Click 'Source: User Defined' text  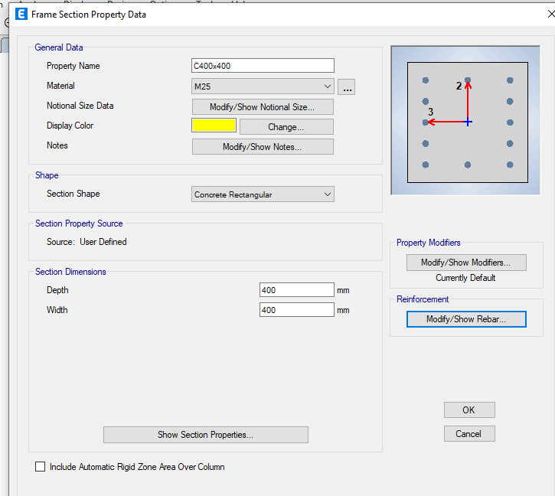click(87, 242)
